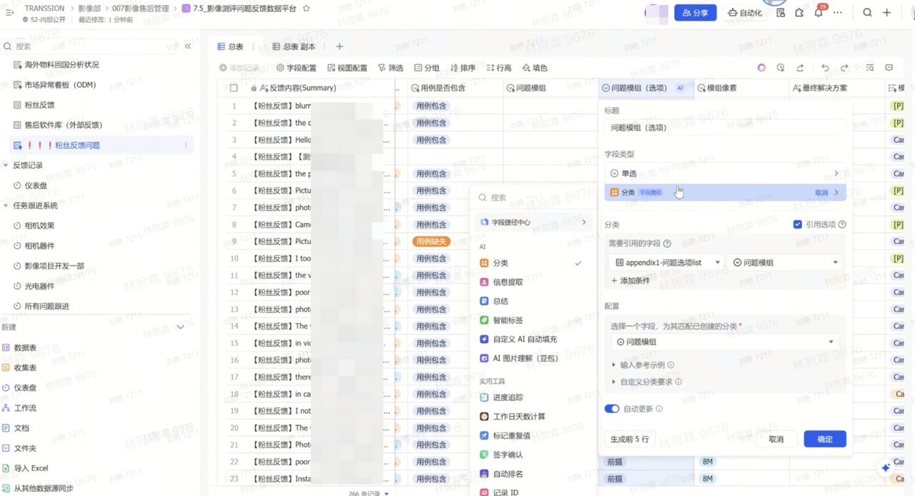Tick the select-all rows header checkbox

point(234,88)
